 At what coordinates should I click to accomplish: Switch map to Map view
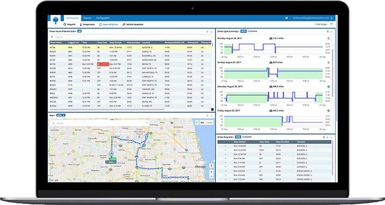point(202,122)
